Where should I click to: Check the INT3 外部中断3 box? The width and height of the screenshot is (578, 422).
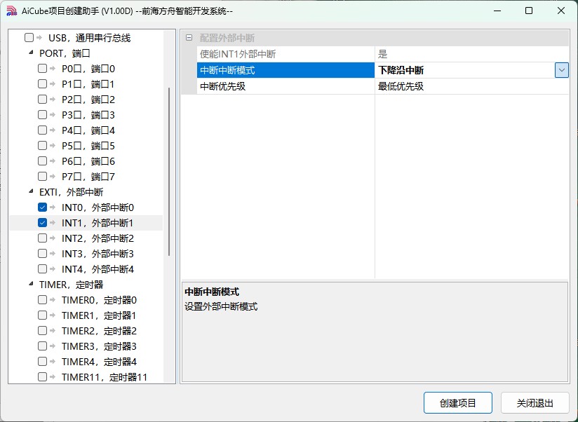tap(42, 254)
